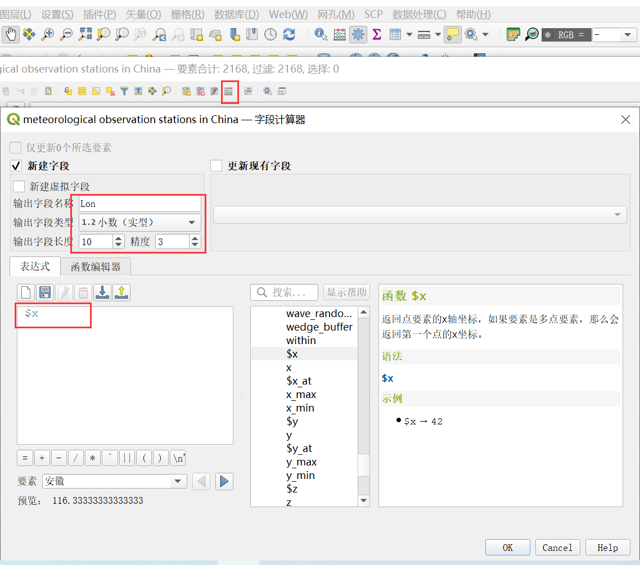Image resolution: width=640 pixels, height=565 pixels.
Task: Expand the dropdown arrow next to magnifier-gear icon
Action: [x=485, y=35]
